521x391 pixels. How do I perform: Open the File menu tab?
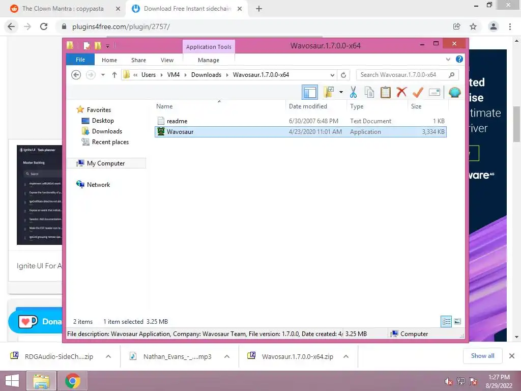[80, 60]
